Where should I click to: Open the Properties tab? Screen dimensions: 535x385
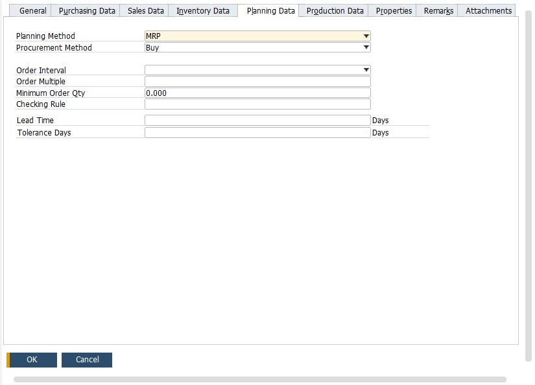[394, 10]
